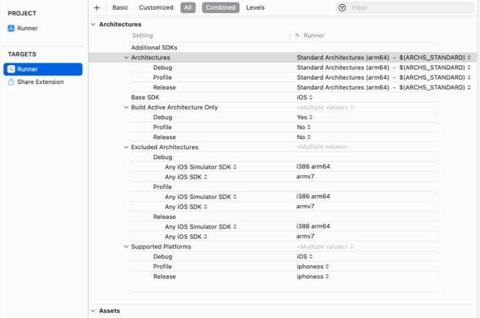Open Architectures top-level value popup
Viewport: 480px width, 318px height.
click(x=383, y=58)
